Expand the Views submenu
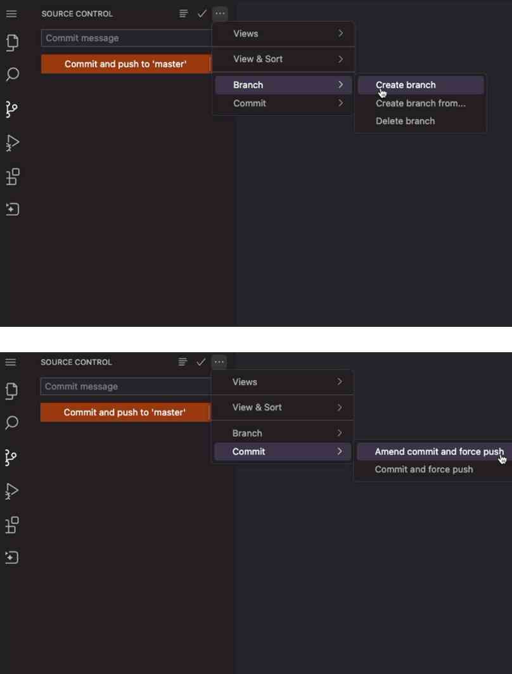This screenshot has width=512, height=674. tap(283, 34)
